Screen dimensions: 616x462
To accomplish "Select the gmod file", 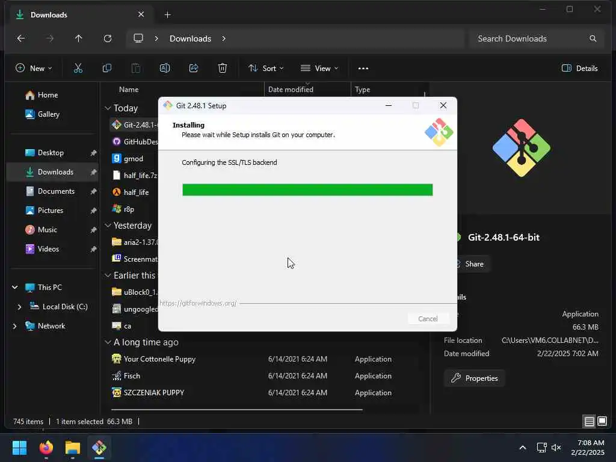I will 134,159.
